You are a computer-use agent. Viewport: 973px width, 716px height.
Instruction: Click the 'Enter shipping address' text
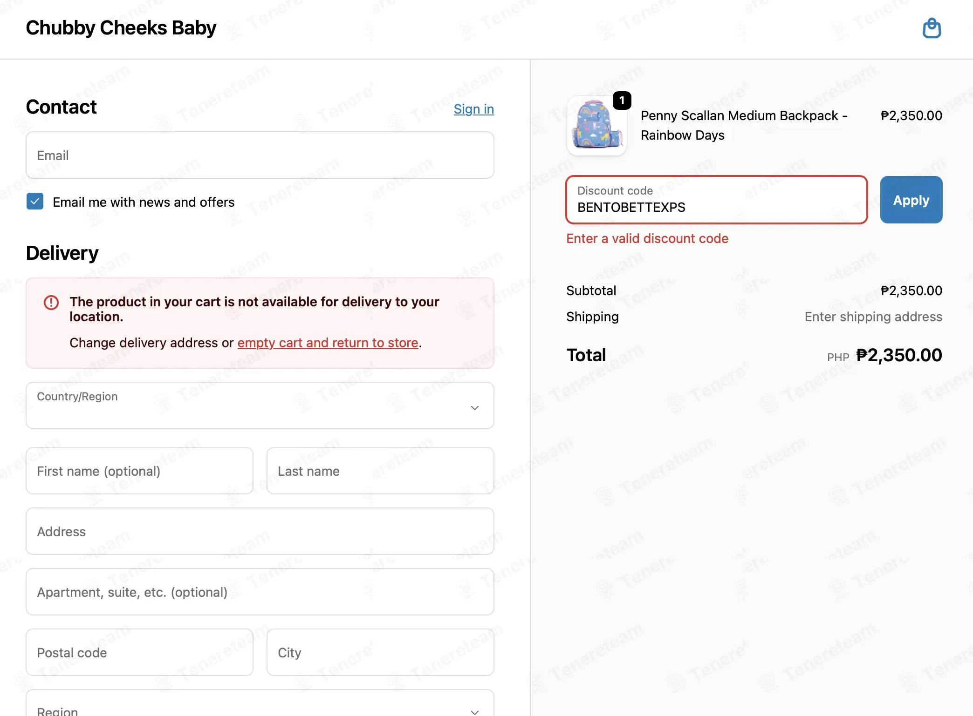873,317
